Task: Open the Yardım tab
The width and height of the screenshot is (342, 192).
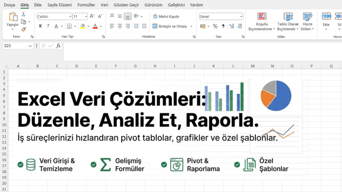Action: click(196, 5)
